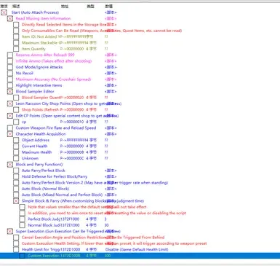The width and height of the screenshot is (280, 266).
Task: Uncheck the Blood Sampler Editor checkbox
Action: [x=10, y=91]
